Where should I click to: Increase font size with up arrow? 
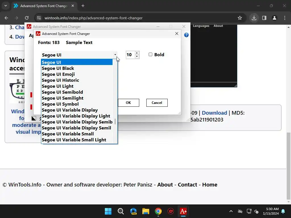137,53
